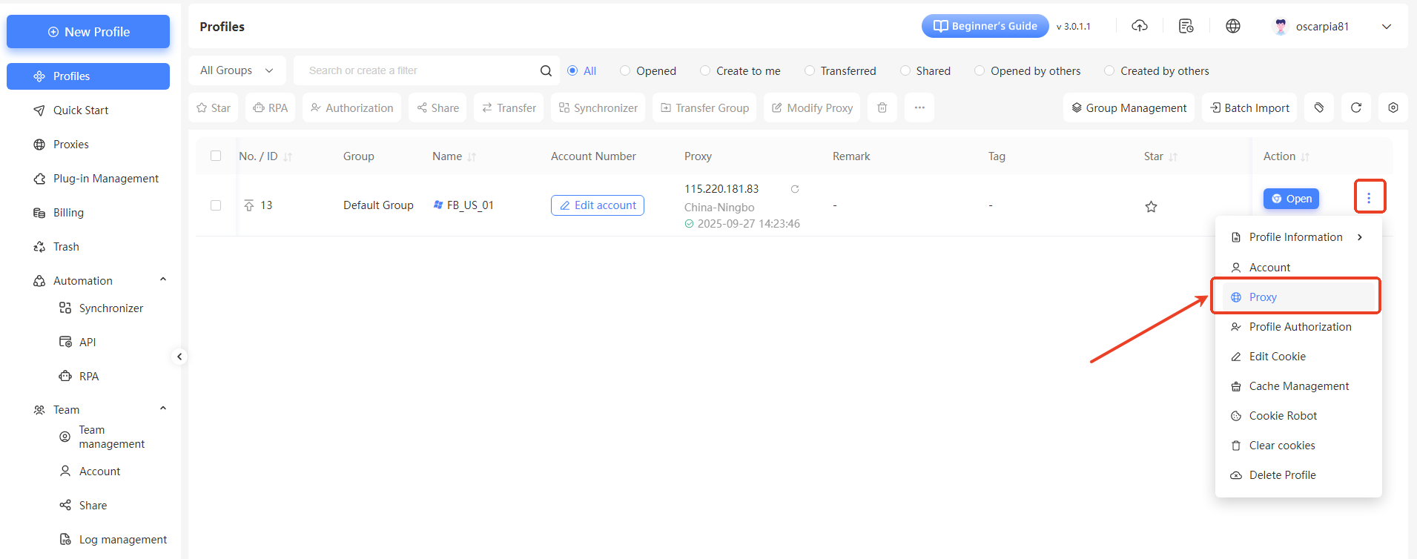Star the FB_US_01 profile
This screenshot has height=559, width=1417.
pos(1151,207)
